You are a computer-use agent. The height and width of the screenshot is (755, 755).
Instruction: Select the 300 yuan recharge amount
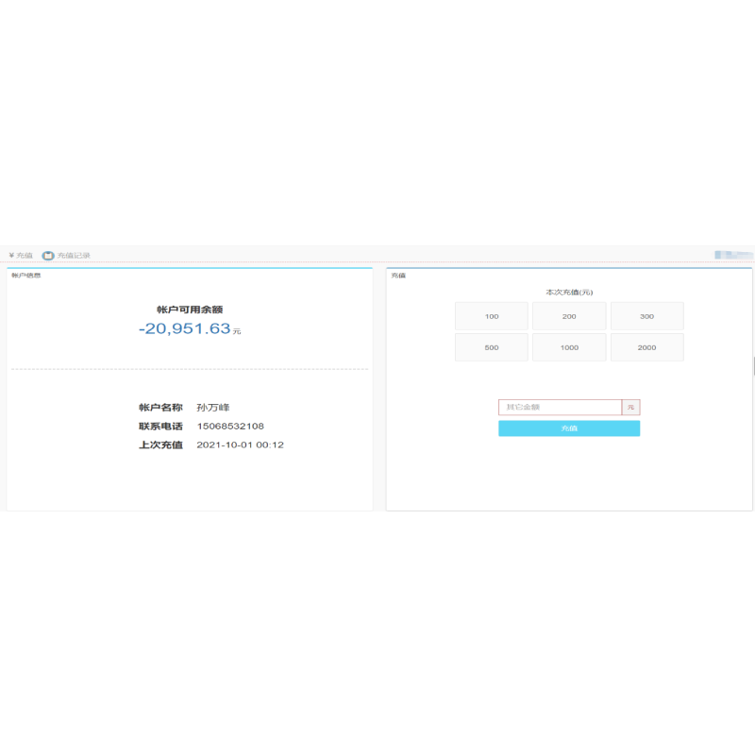click(x=646, y=316)
